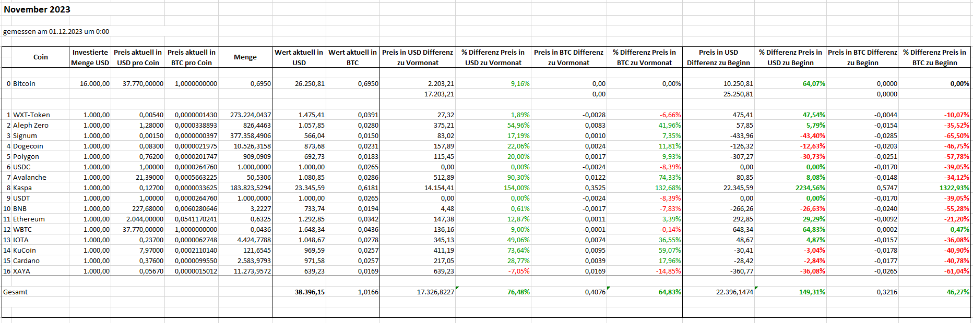Select the "IOTA" coin cell
The width and height of the screenshot is (973, 323).
click(x=20, y=240)
